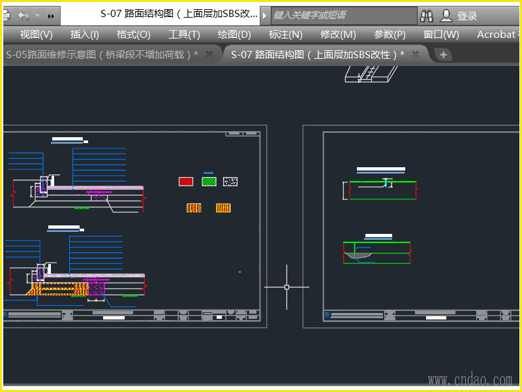Open the 窗口(W) menu
The width and height of the screenshot is (522, 392).
point(441,35)
